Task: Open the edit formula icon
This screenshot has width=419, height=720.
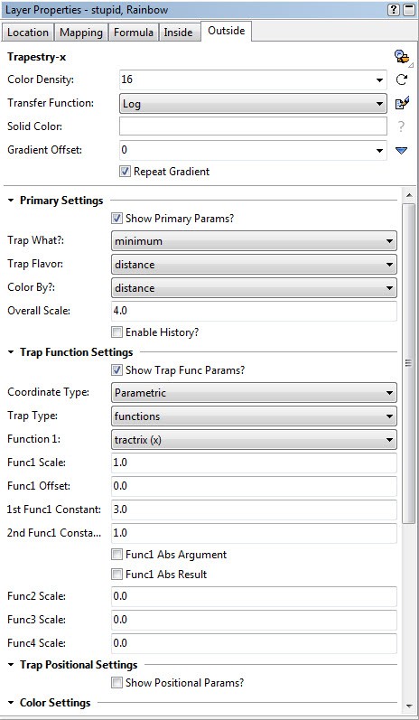Action: coord(402,103)
